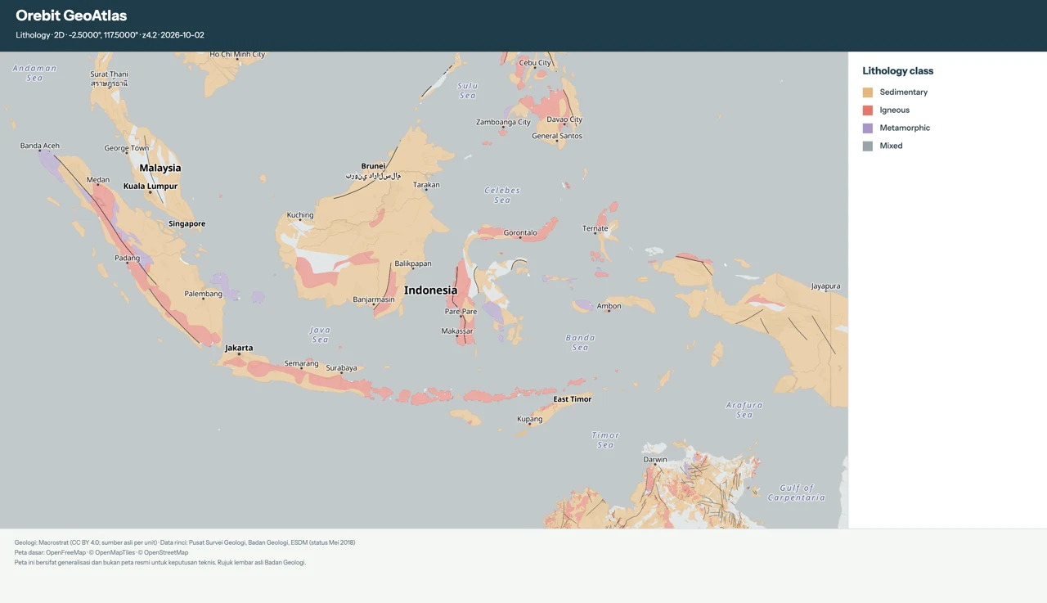Click the Kupang city label
The width and height of the screenshot is (1047, 603).
(530, 419)
